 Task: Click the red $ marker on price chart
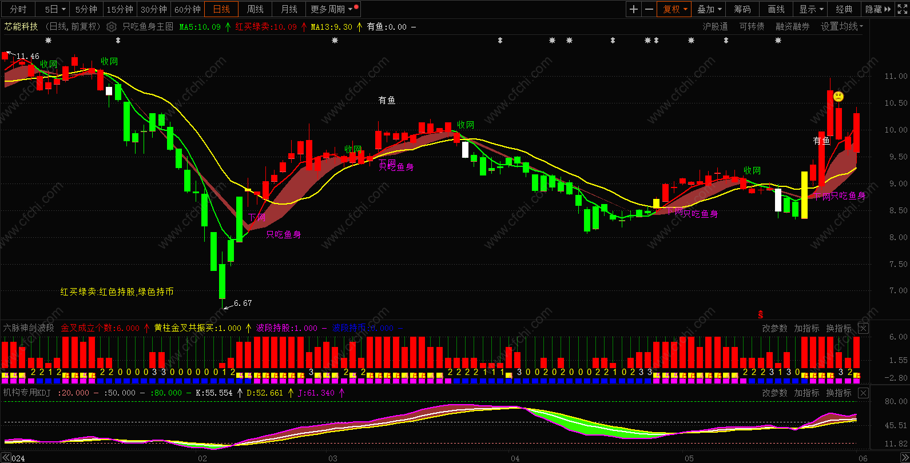(761, 315)
